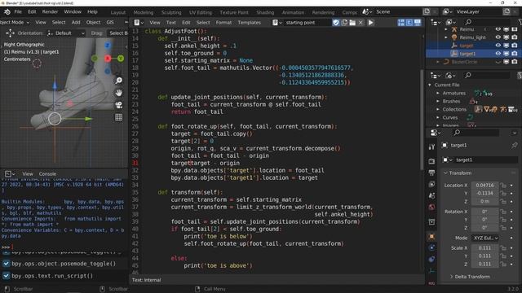Hide Reimu_light in viewport with eye icon
Viewport: 522px width, 293px height.
tap(498, 37)
